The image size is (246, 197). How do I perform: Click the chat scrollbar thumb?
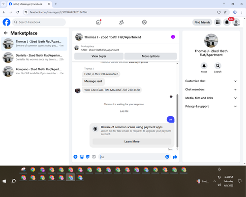click(177, 121)
